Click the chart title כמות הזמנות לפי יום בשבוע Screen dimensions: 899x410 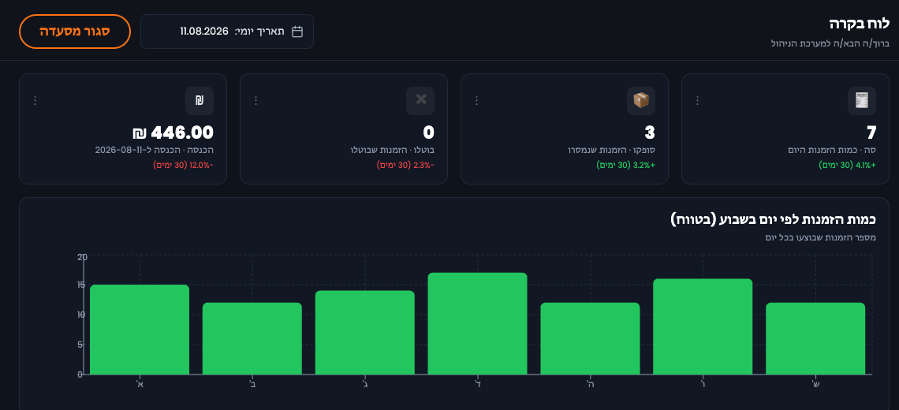(774, 219)
